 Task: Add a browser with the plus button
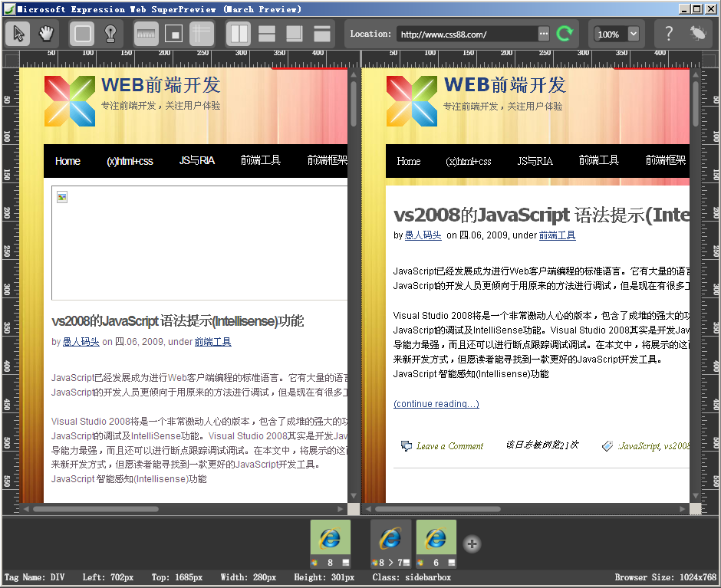[x=472, y=544]
